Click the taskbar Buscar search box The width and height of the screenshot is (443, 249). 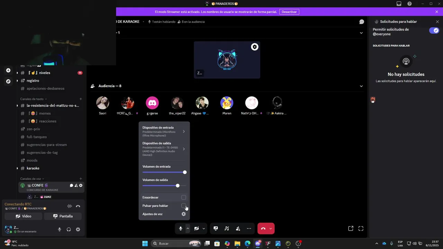click(x=177, y=243)
